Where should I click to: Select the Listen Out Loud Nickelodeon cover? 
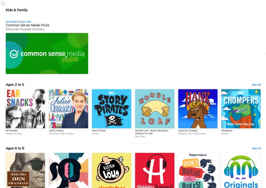111,170
